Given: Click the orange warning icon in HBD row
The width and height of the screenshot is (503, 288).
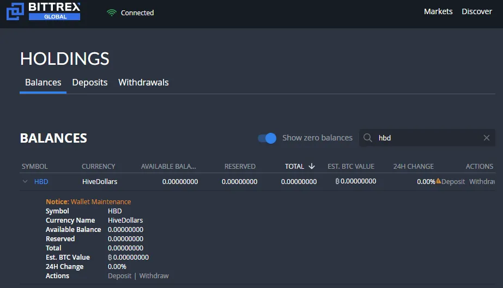Looking at the screenshot, I should point(439,181).
